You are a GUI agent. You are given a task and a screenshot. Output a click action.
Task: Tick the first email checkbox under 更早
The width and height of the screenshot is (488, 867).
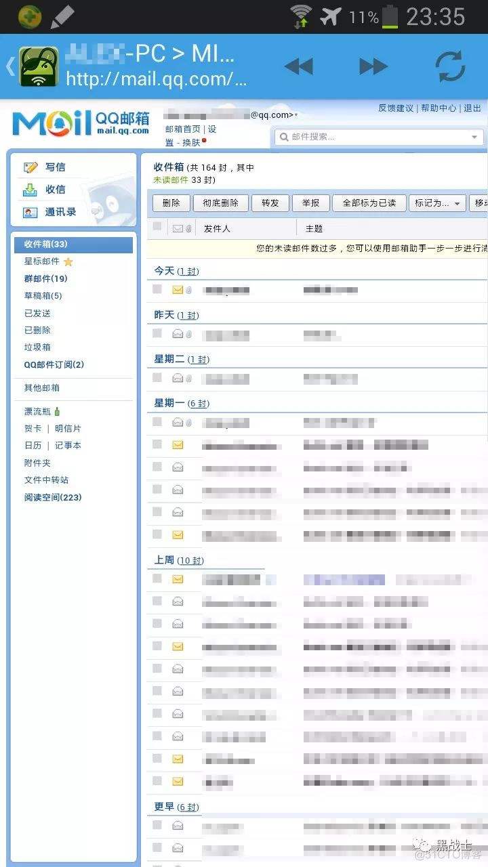point(157,825)
